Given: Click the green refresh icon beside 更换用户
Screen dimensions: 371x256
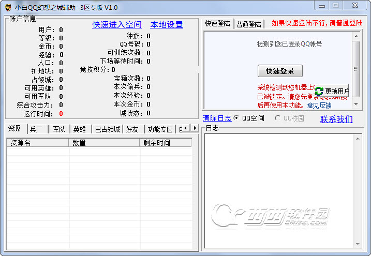Looking at the screenshot, I should point(319,91).
